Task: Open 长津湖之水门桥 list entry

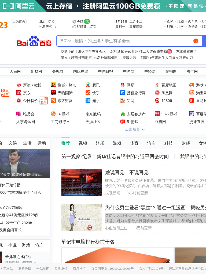Action: click(x=19, y=257)
